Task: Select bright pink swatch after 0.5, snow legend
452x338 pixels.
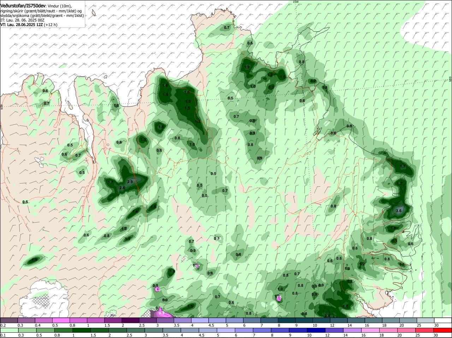Action: (x=61, y=320)
